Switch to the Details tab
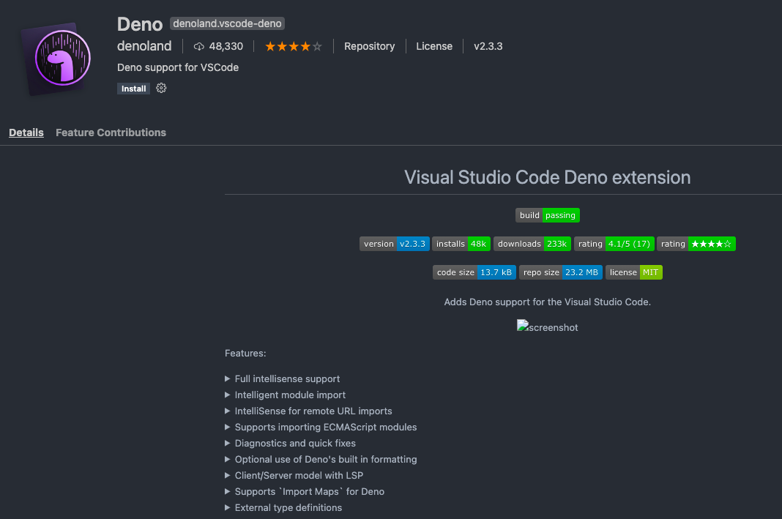 point(26,132)
